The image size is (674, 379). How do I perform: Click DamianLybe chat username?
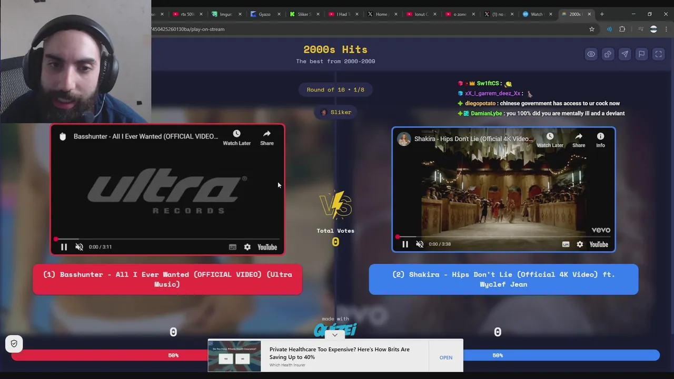[x=487, y=113]
